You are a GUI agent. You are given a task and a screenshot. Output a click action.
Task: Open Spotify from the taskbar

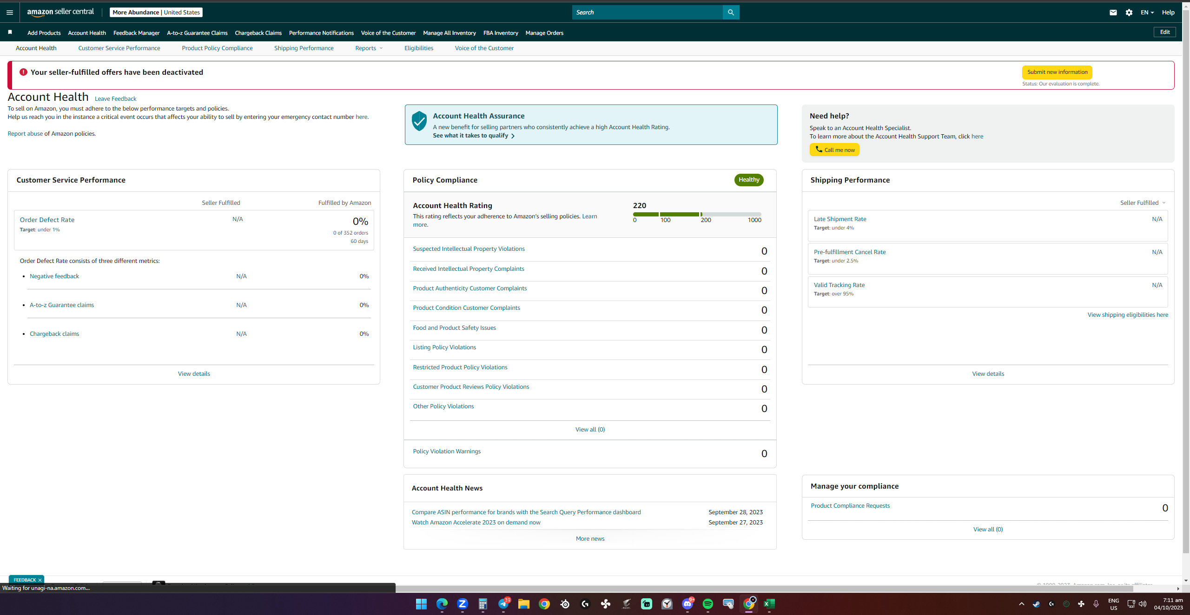707,604
